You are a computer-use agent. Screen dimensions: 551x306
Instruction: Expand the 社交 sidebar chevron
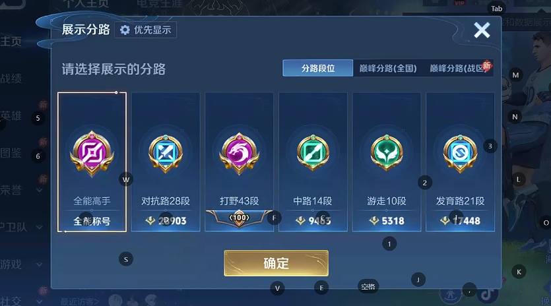(x=40, y=301)
